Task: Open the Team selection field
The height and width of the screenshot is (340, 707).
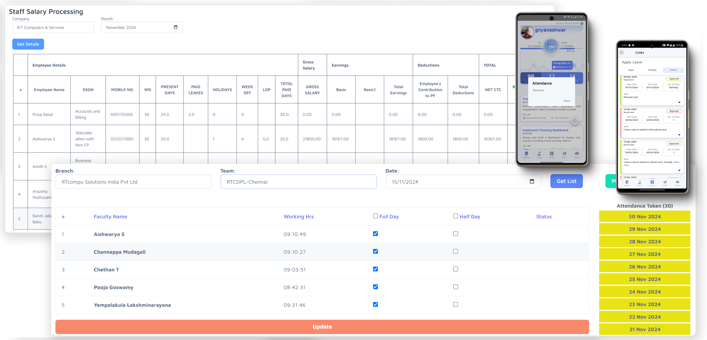Action: pos(298,182)
